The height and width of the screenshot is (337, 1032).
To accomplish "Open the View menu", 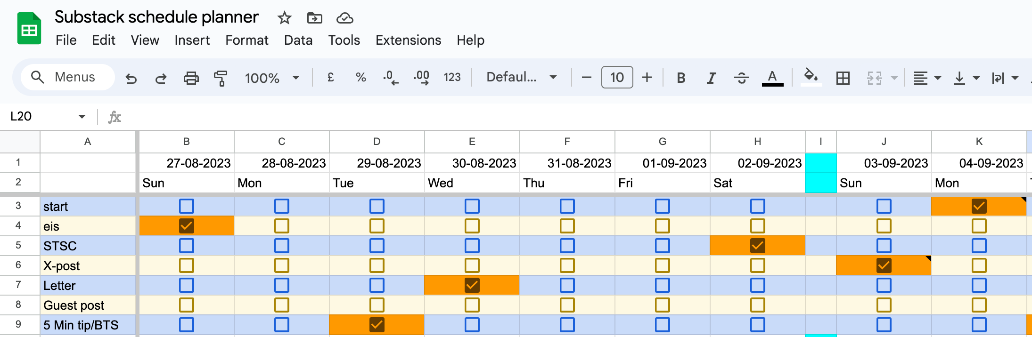I will [x=145, y=40].
